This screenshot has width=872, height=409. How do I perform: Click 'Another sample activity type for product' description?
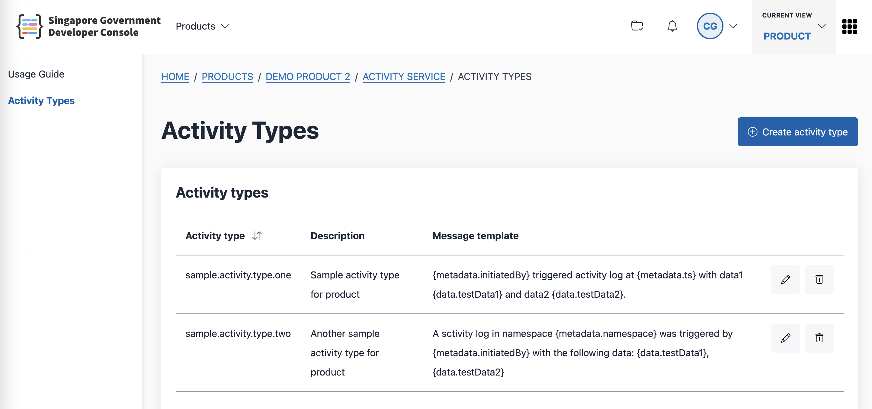pos(345,353)
